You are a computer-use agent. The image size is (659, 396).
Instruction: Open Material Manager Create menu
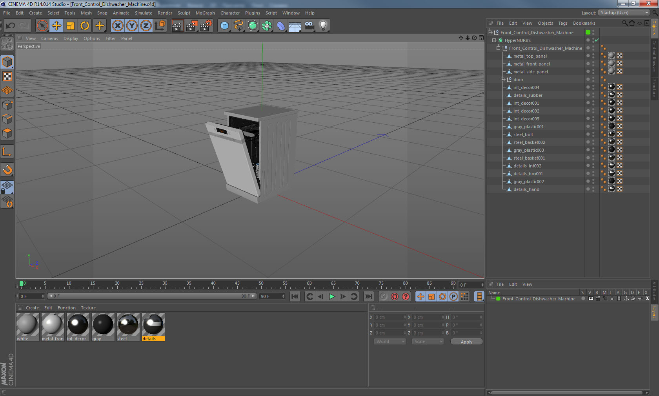coord(32,308)
